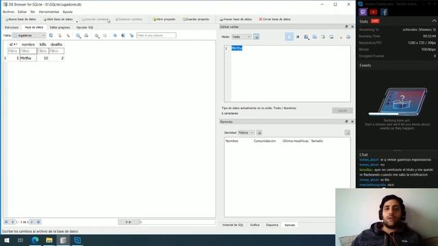This screenshot has height=246, width=438.
Task: Click the Guardar proyecto toolbar button
Action: (x=196, y=19)
